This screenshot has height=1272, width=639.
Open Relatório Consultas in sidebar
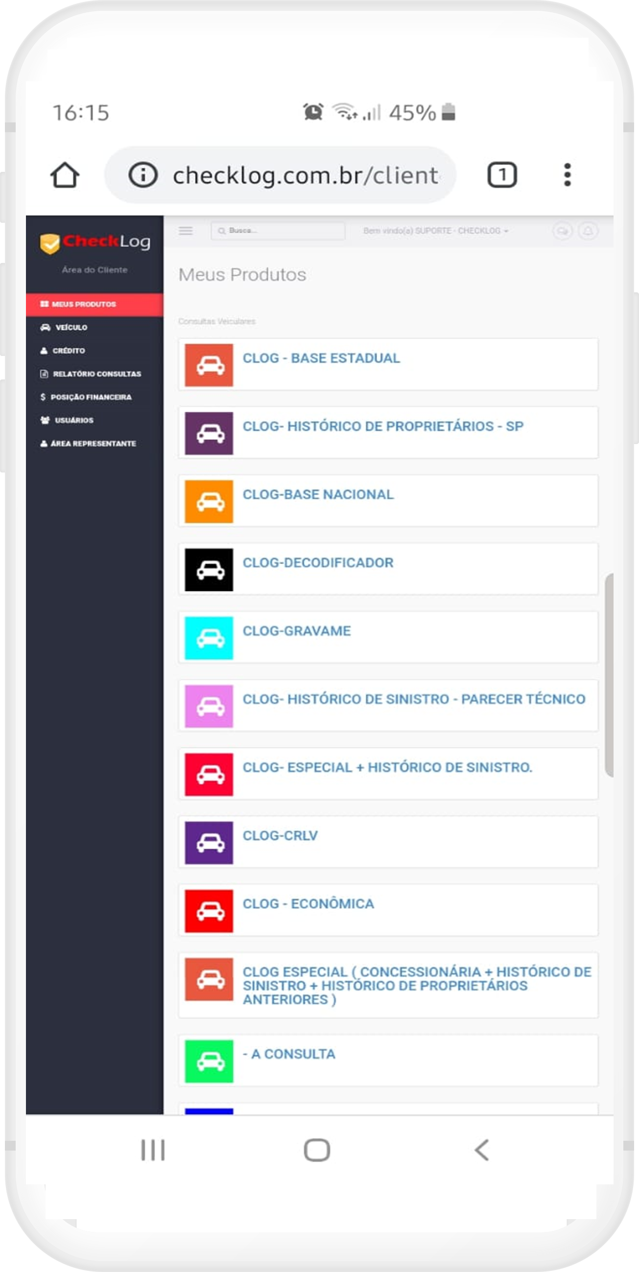(95, 374)
